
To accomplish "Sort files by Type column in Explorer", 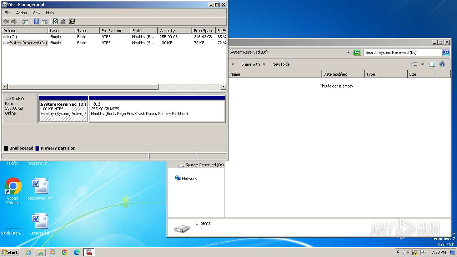I will coord(386,74).
